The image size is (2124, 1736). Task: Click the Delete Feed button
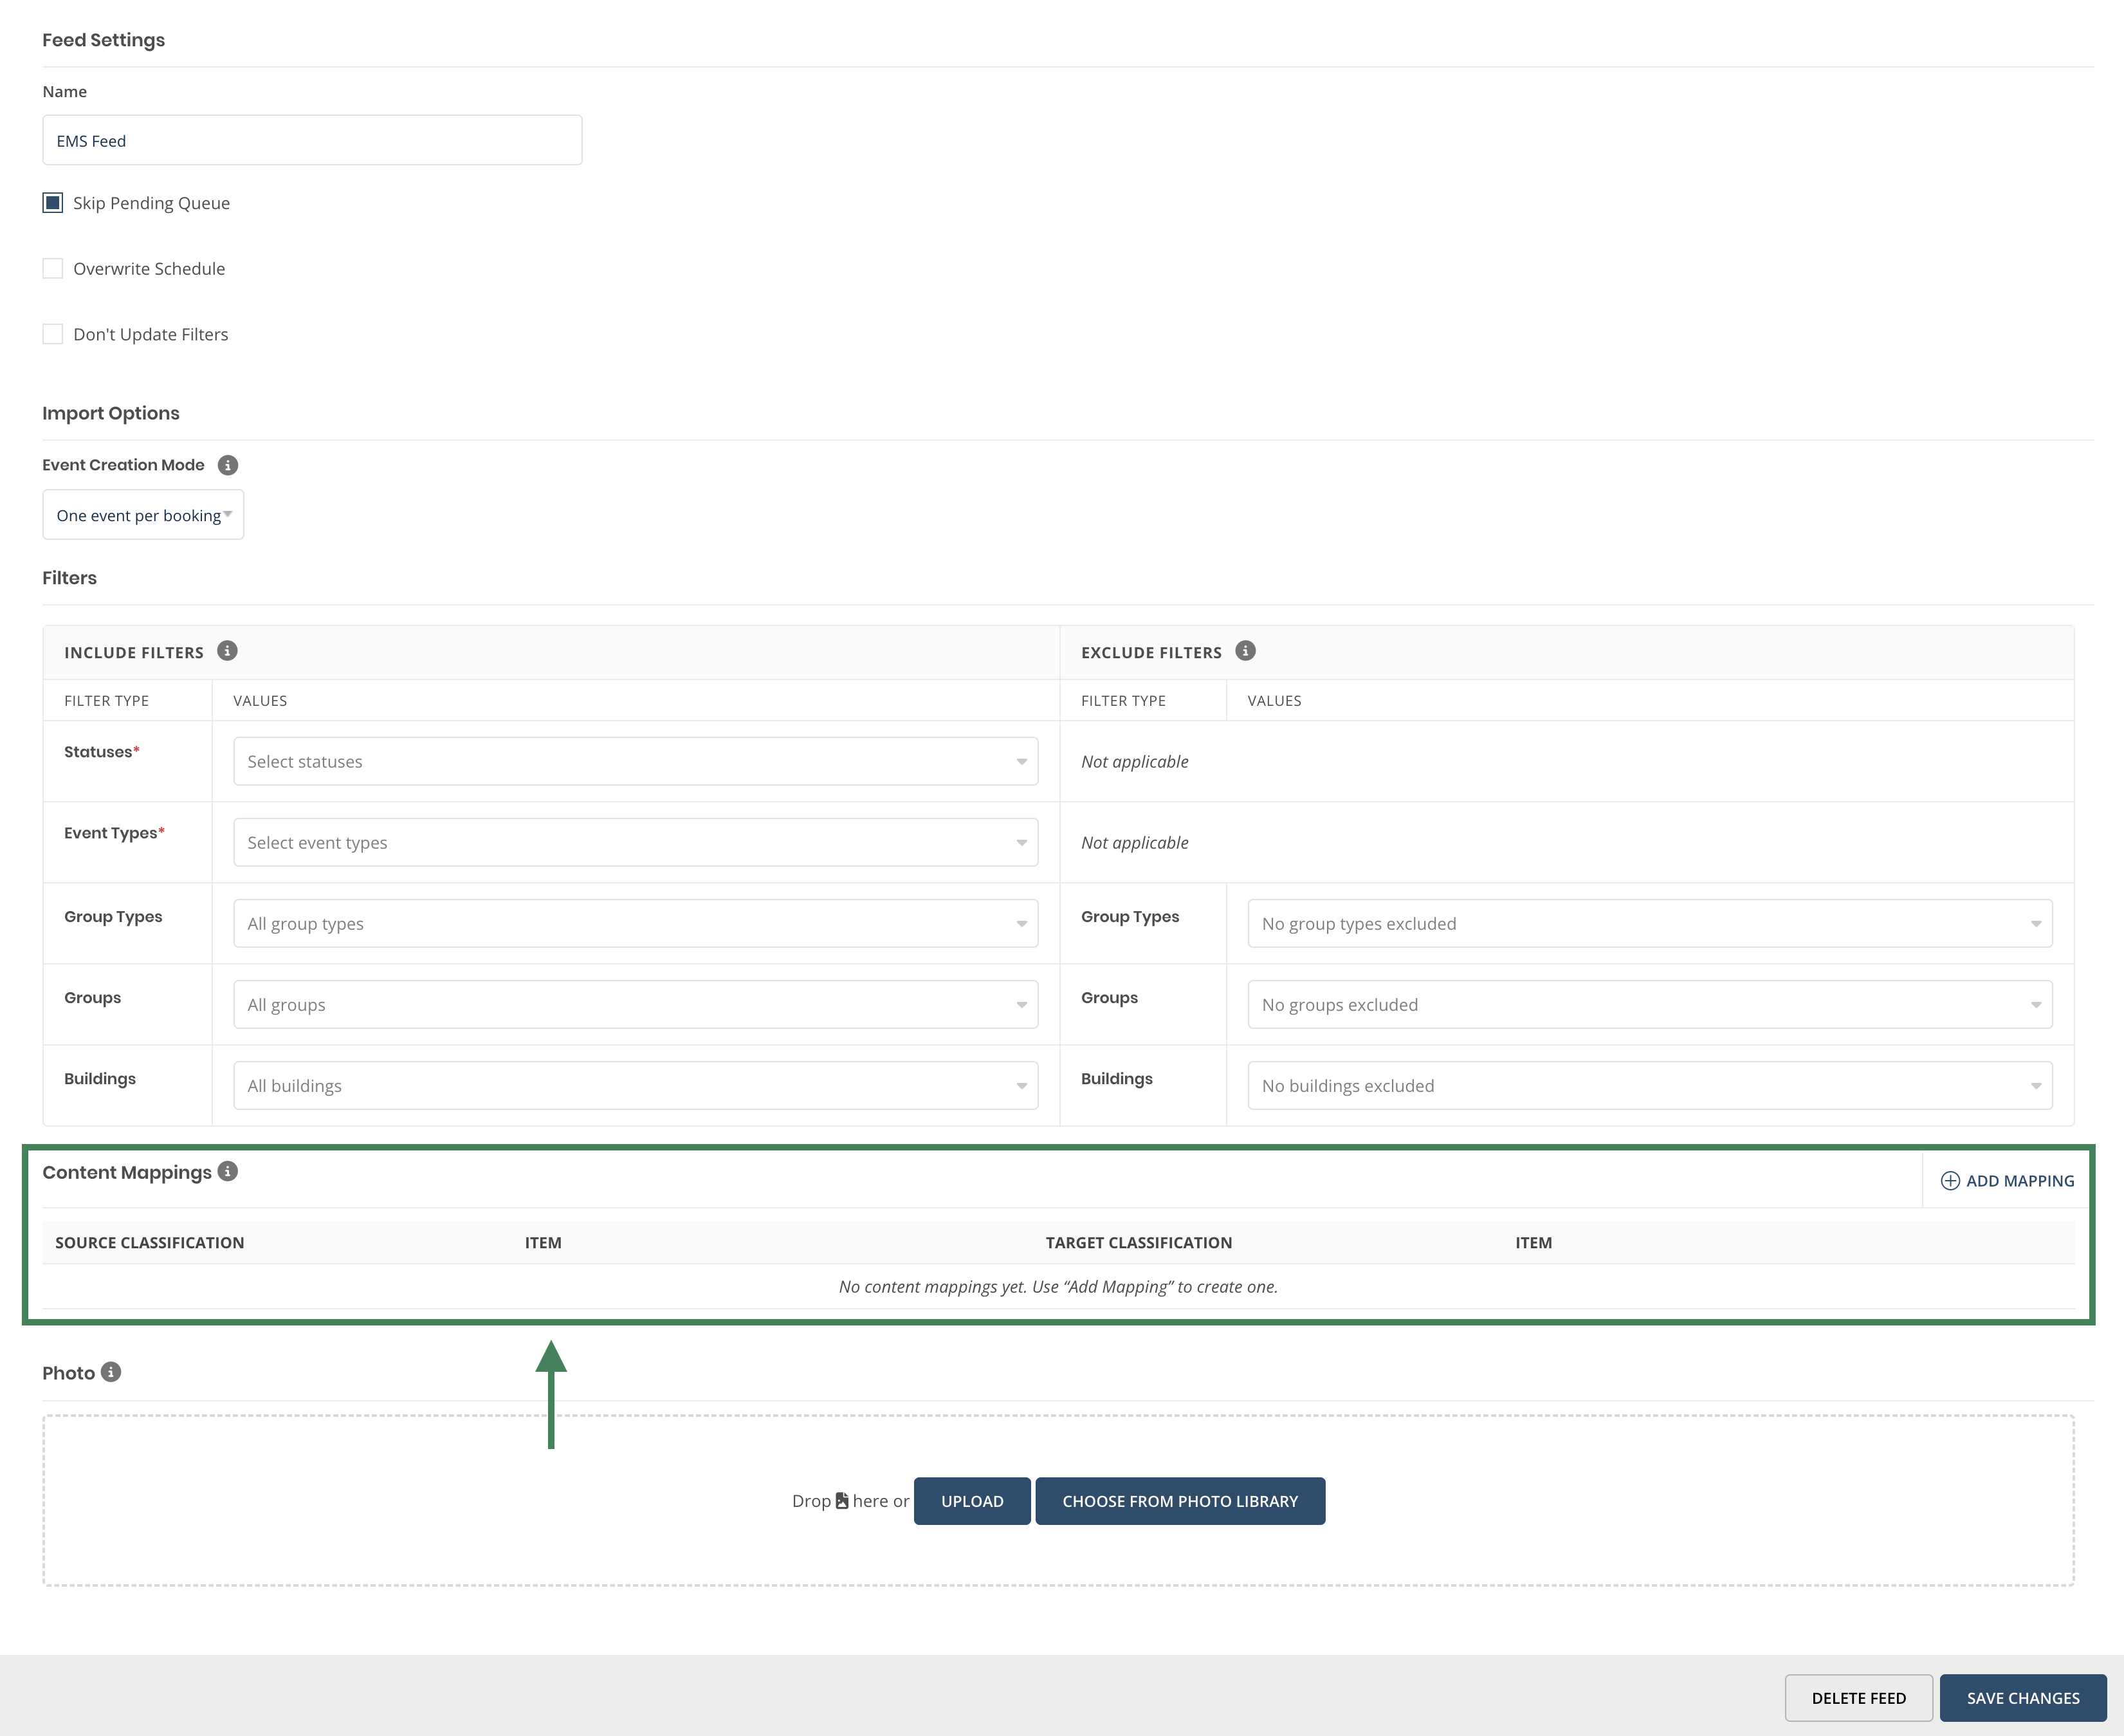[1858, 1698]
